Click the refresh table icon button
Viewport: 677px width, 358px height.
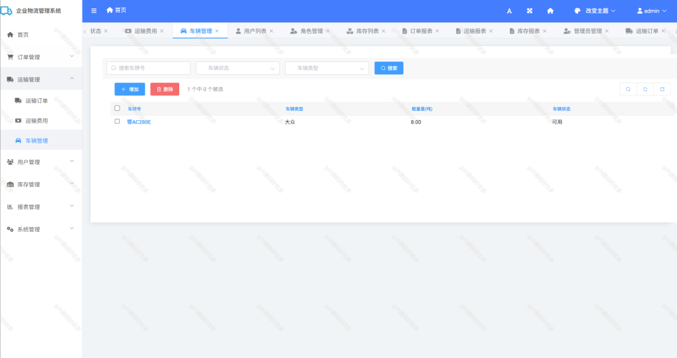coord(645,89)
